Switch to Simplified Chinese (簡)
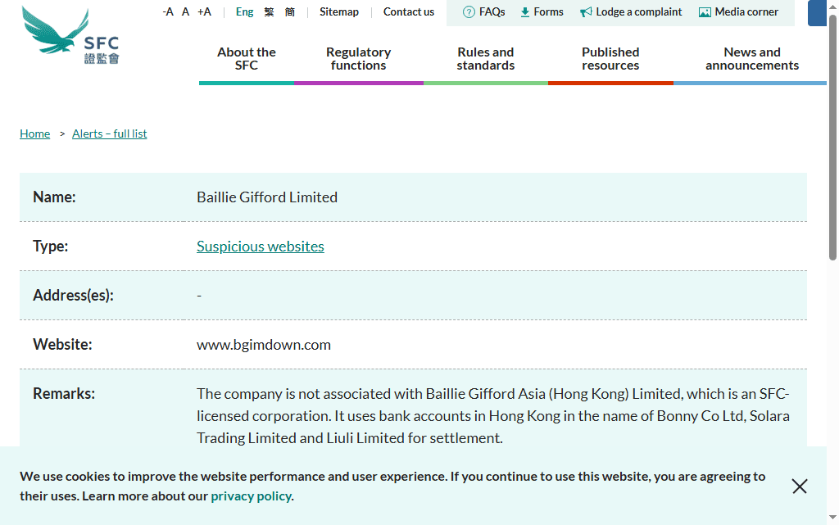 [x=289, y=11]
